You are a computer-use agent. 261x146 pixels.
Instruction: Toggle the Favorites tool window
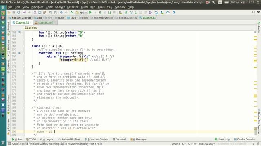[9, 126]
